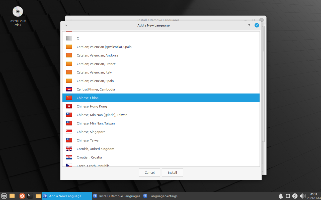This screenshot has height=200, width=321.
Task: Select Catalan; Valencian, France
Action: (161, 64)
